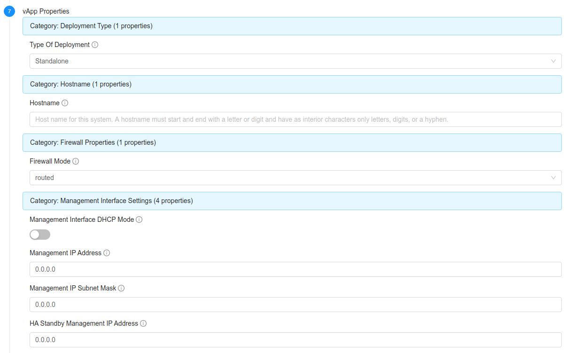568x353 pixels.
Task: Click the info icon next to Hostname
Action: tap(64, 102)
